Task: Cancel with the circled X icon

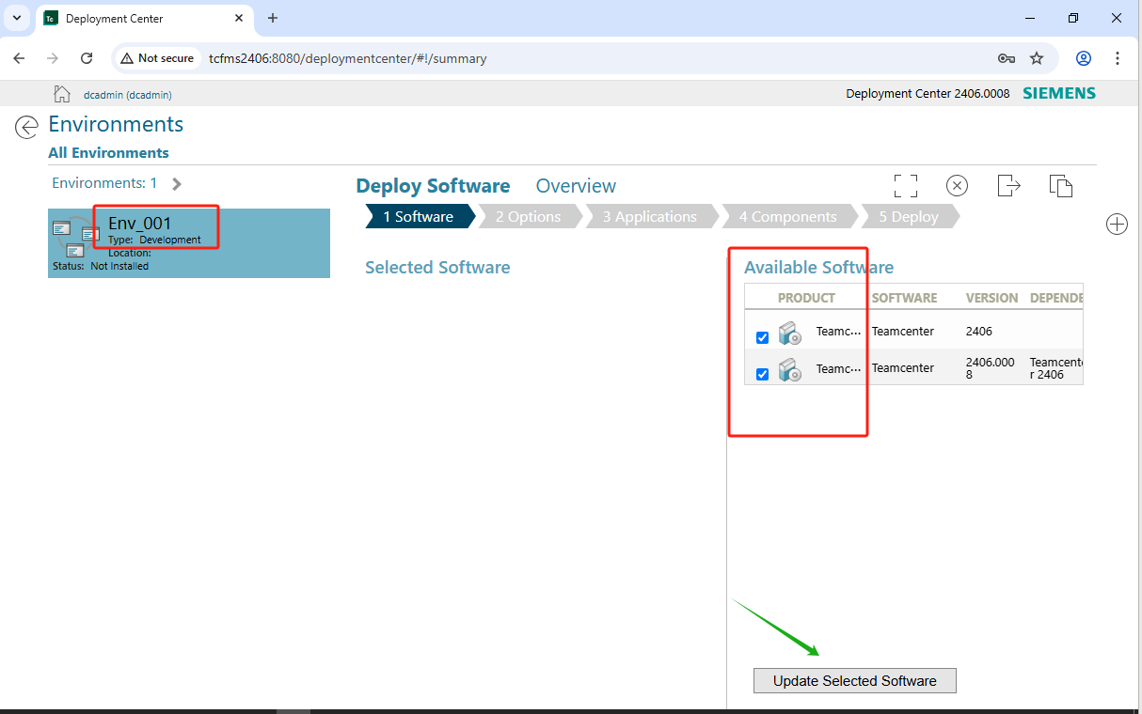Action: tap(957, 185)
